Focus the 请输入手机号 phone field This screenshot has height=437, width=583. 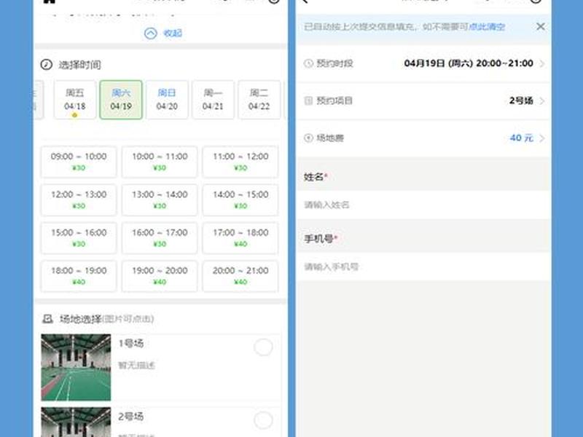coord(423,267)
